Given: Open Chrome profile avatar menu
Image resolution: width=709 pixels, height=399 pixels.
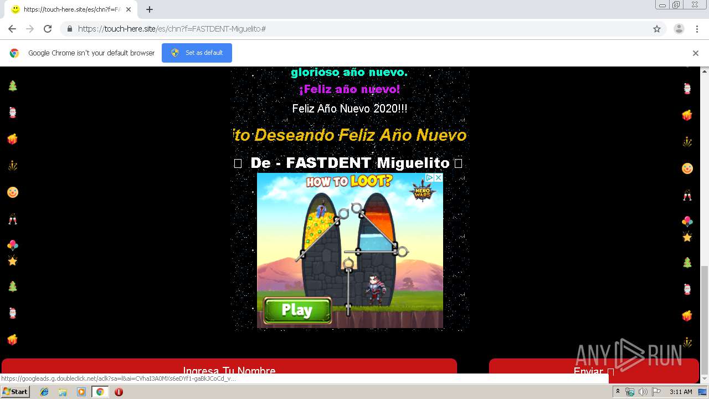Looking at the screenshot, I should pos(679,29).
